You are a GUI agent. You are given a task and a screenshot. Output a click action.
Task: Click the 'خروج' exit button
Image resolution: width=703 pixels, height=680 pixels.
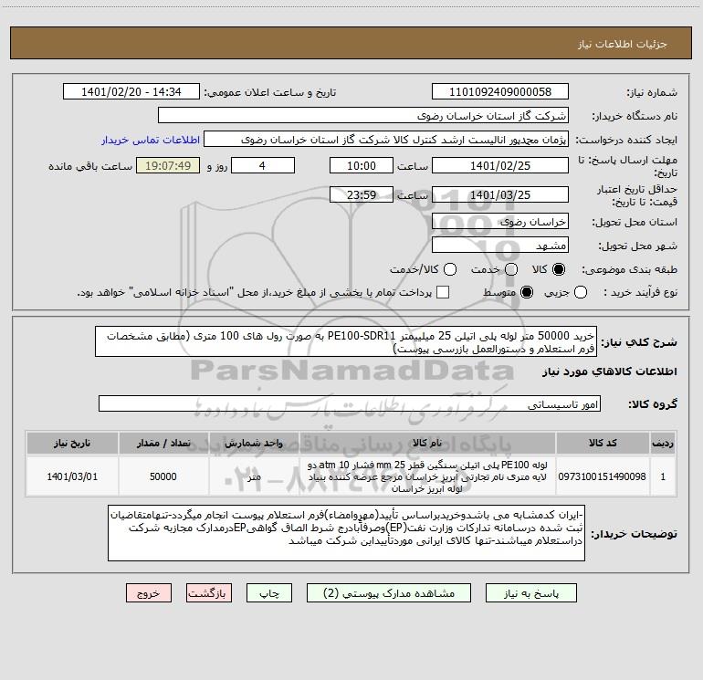pyautogui.click(x=149, y=593)
